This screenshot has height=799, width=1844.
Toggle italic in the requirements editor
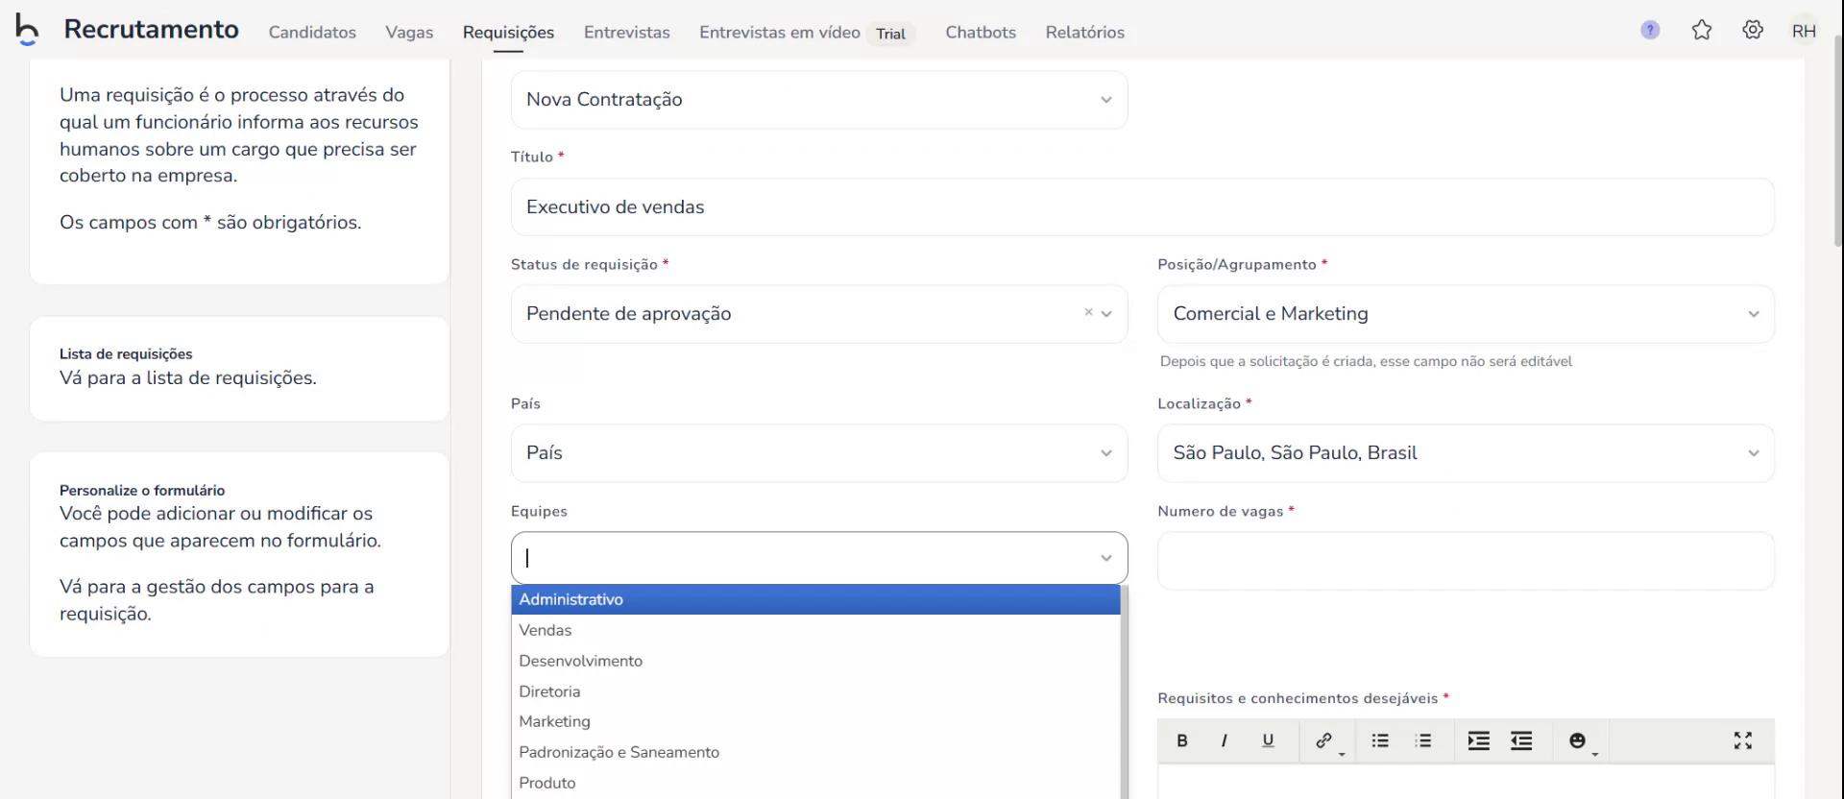(x=1224, y=740)
